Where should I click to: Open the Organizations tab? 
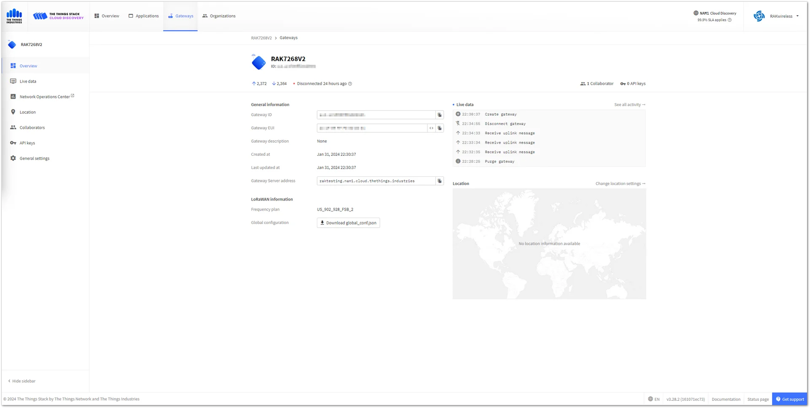(219, 16)
